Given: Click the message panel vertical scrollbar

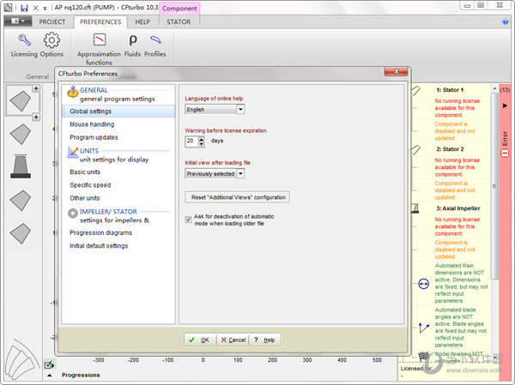Looking at the screenshot, I should (494, 186).
